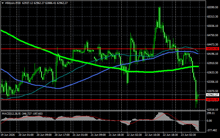
Task: Click the 64196.10 price axis label
Action: [x=213, y=54]
